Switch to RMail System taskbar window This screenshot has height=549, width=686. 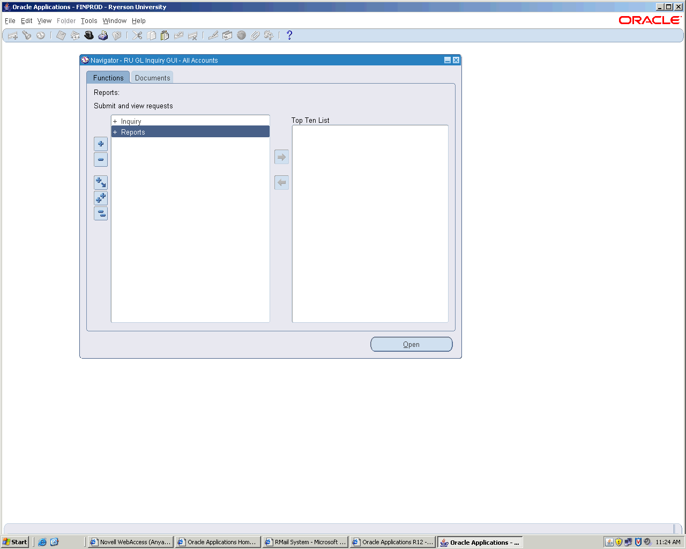point(305,542)
